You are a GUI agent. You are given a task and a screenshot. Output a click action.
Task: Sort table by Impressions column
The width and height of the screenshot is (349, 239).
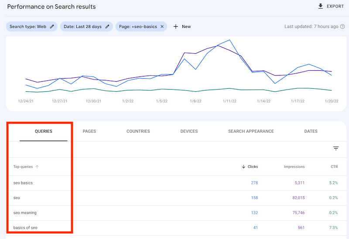point(294,167)
